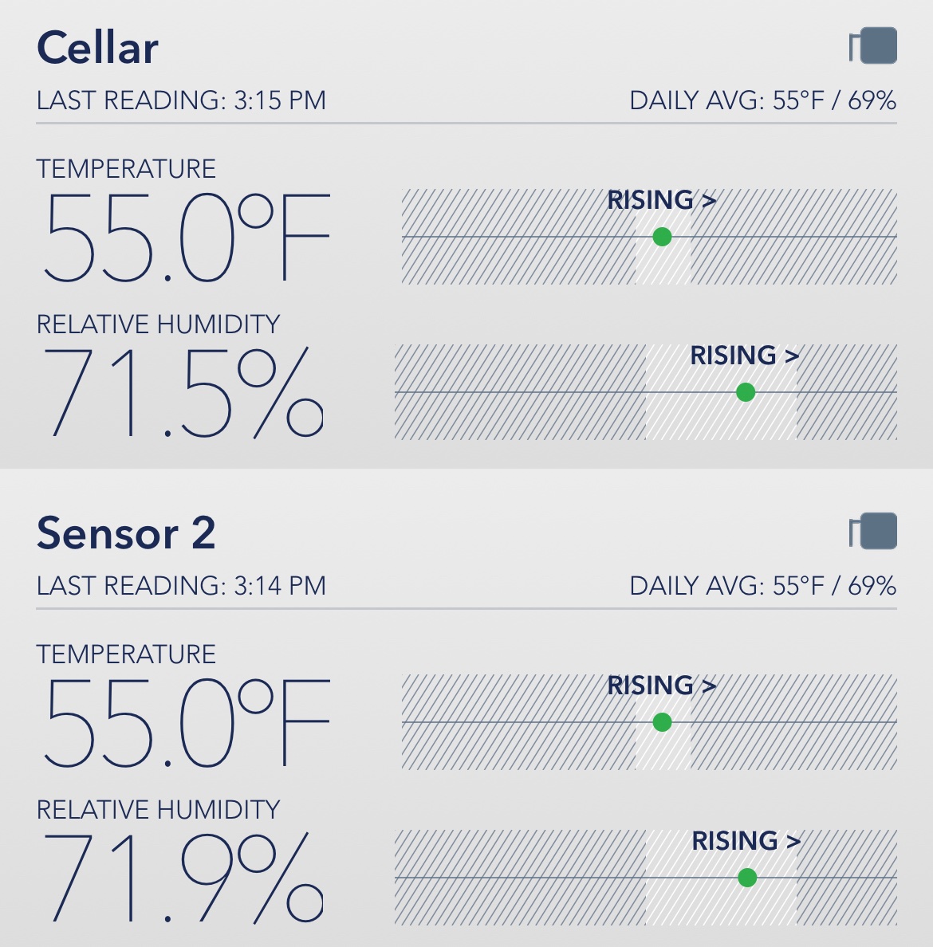Expand RISING trend for Cellar temperature
Screen dimensions: 933x947
point(662,200)
